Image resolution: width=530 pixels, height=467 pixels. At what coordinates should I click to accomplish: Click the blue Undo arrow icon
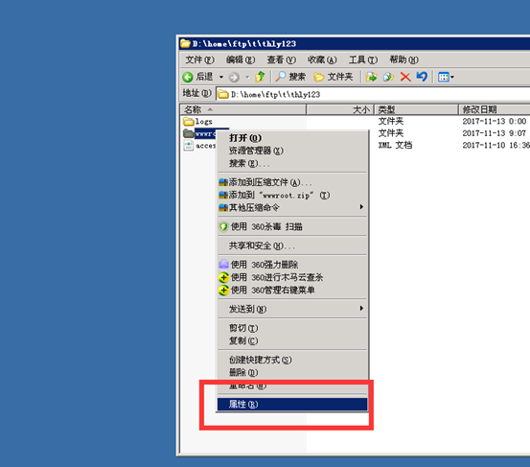pos(422,77)
